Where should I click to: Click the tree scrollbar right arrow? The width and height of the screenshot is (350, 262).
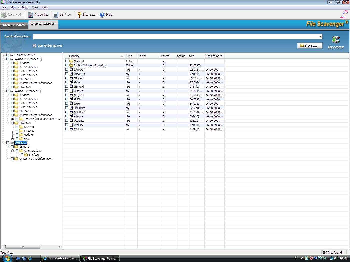60,247
